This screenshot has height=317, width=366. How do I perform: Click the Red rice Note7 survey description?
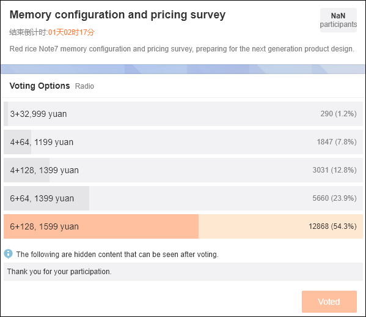click(x=182, y=49)
